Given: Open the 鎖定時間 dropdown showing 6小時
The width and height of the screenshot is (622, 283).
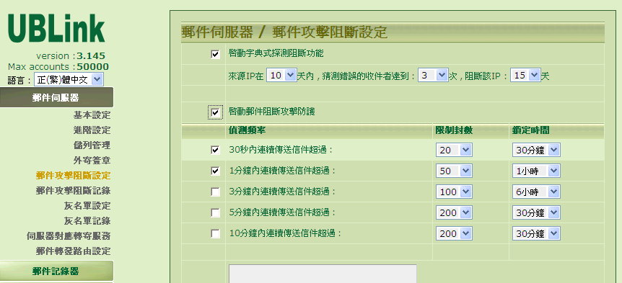Looking at the screenshot, I should 536,192.
